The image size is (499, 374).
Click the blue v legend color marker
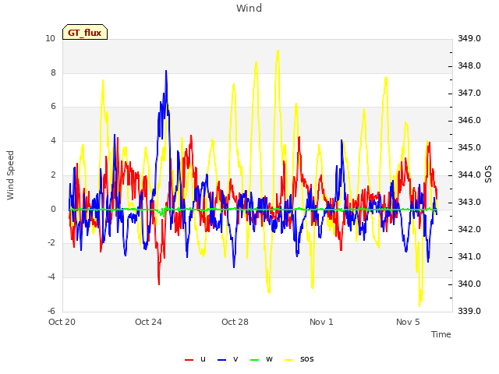point(221,360)
